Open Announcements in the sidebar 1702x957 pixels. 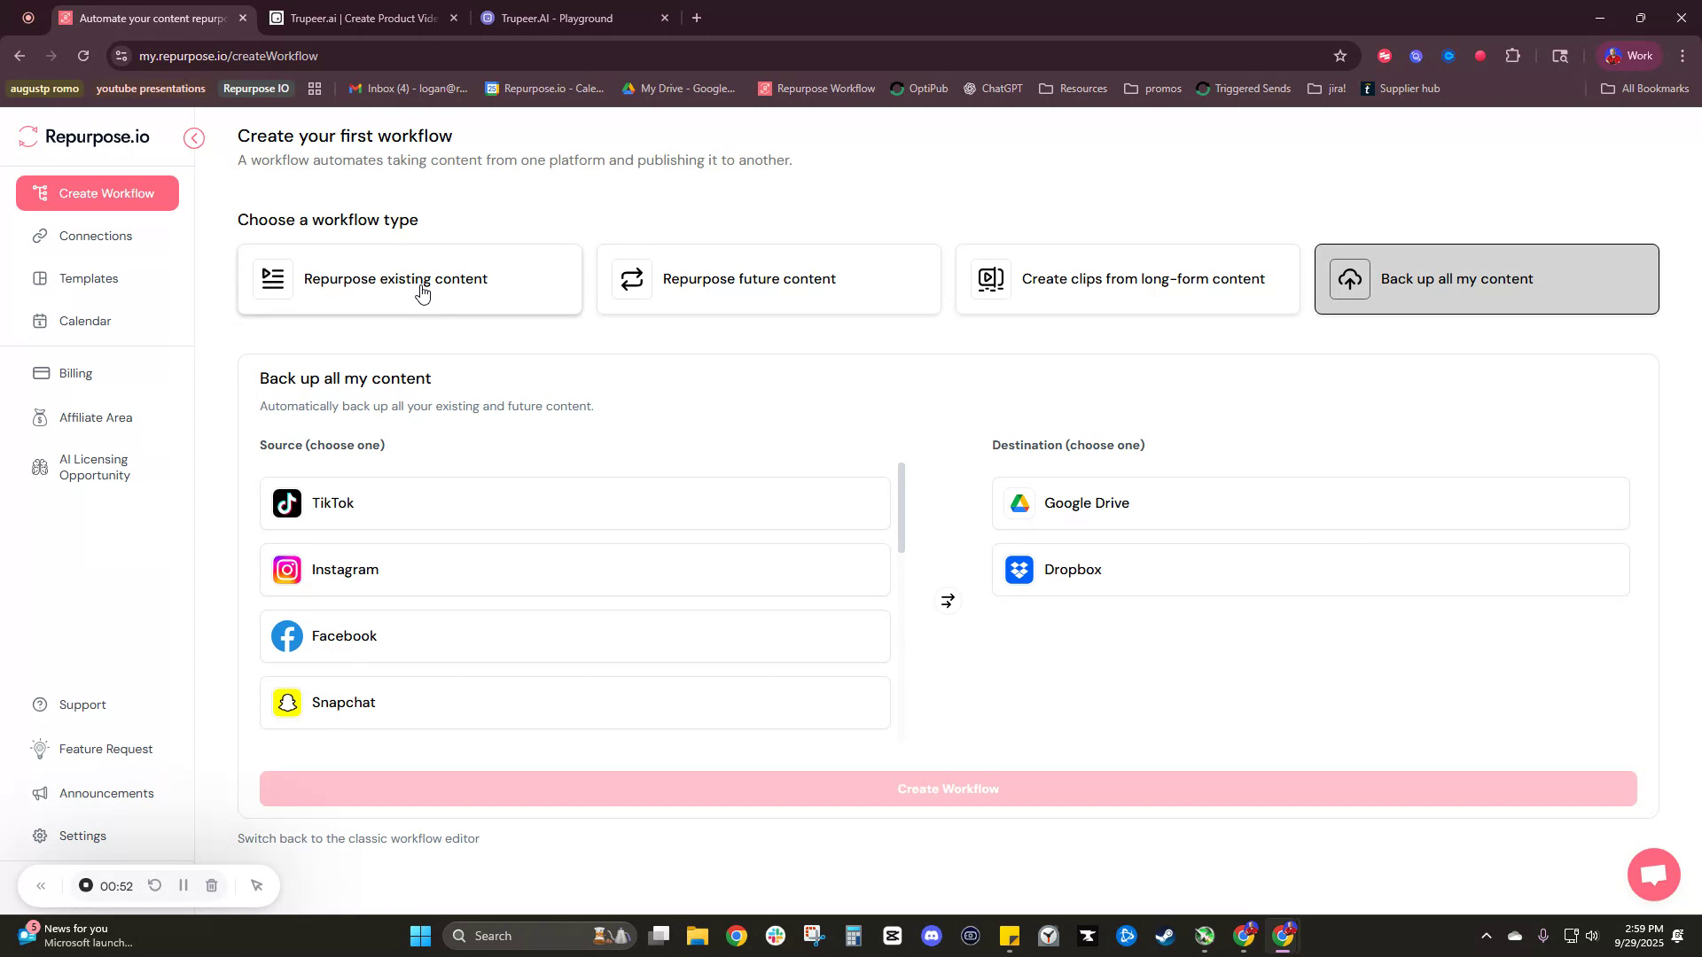106,792
